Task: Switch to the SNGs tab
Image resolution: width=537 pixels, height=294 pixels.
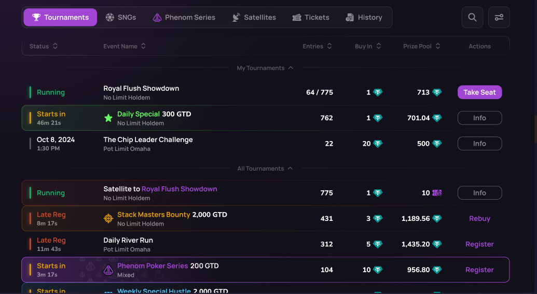Action: (121, 17)
